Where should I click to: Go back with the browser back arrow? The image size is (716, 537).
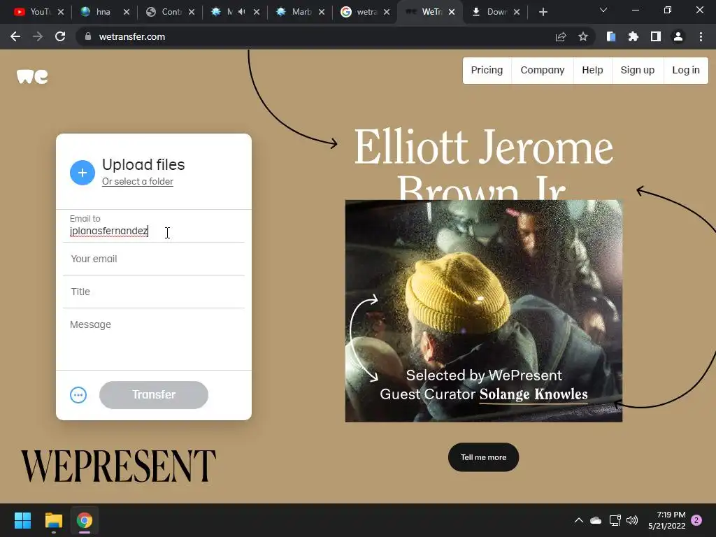click(x=15, y=36)
